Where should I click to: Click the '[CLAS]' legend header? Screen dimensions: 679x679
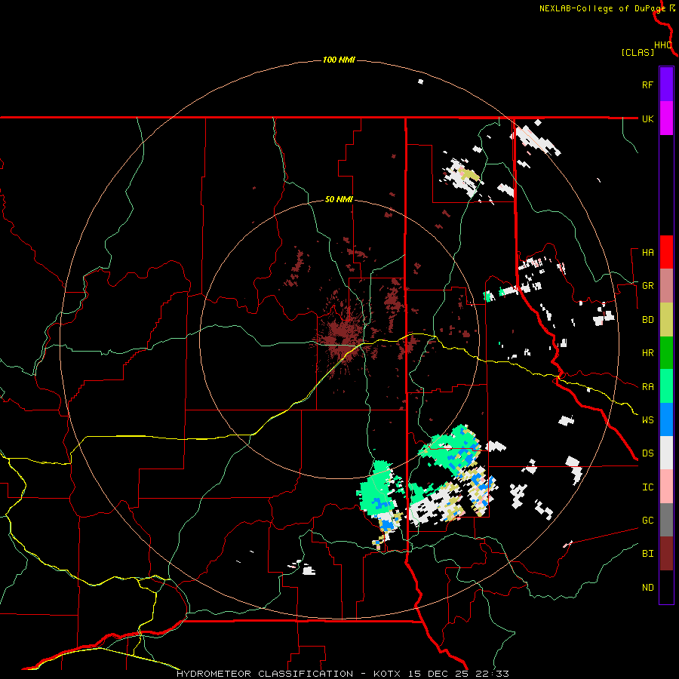point(638,52)
